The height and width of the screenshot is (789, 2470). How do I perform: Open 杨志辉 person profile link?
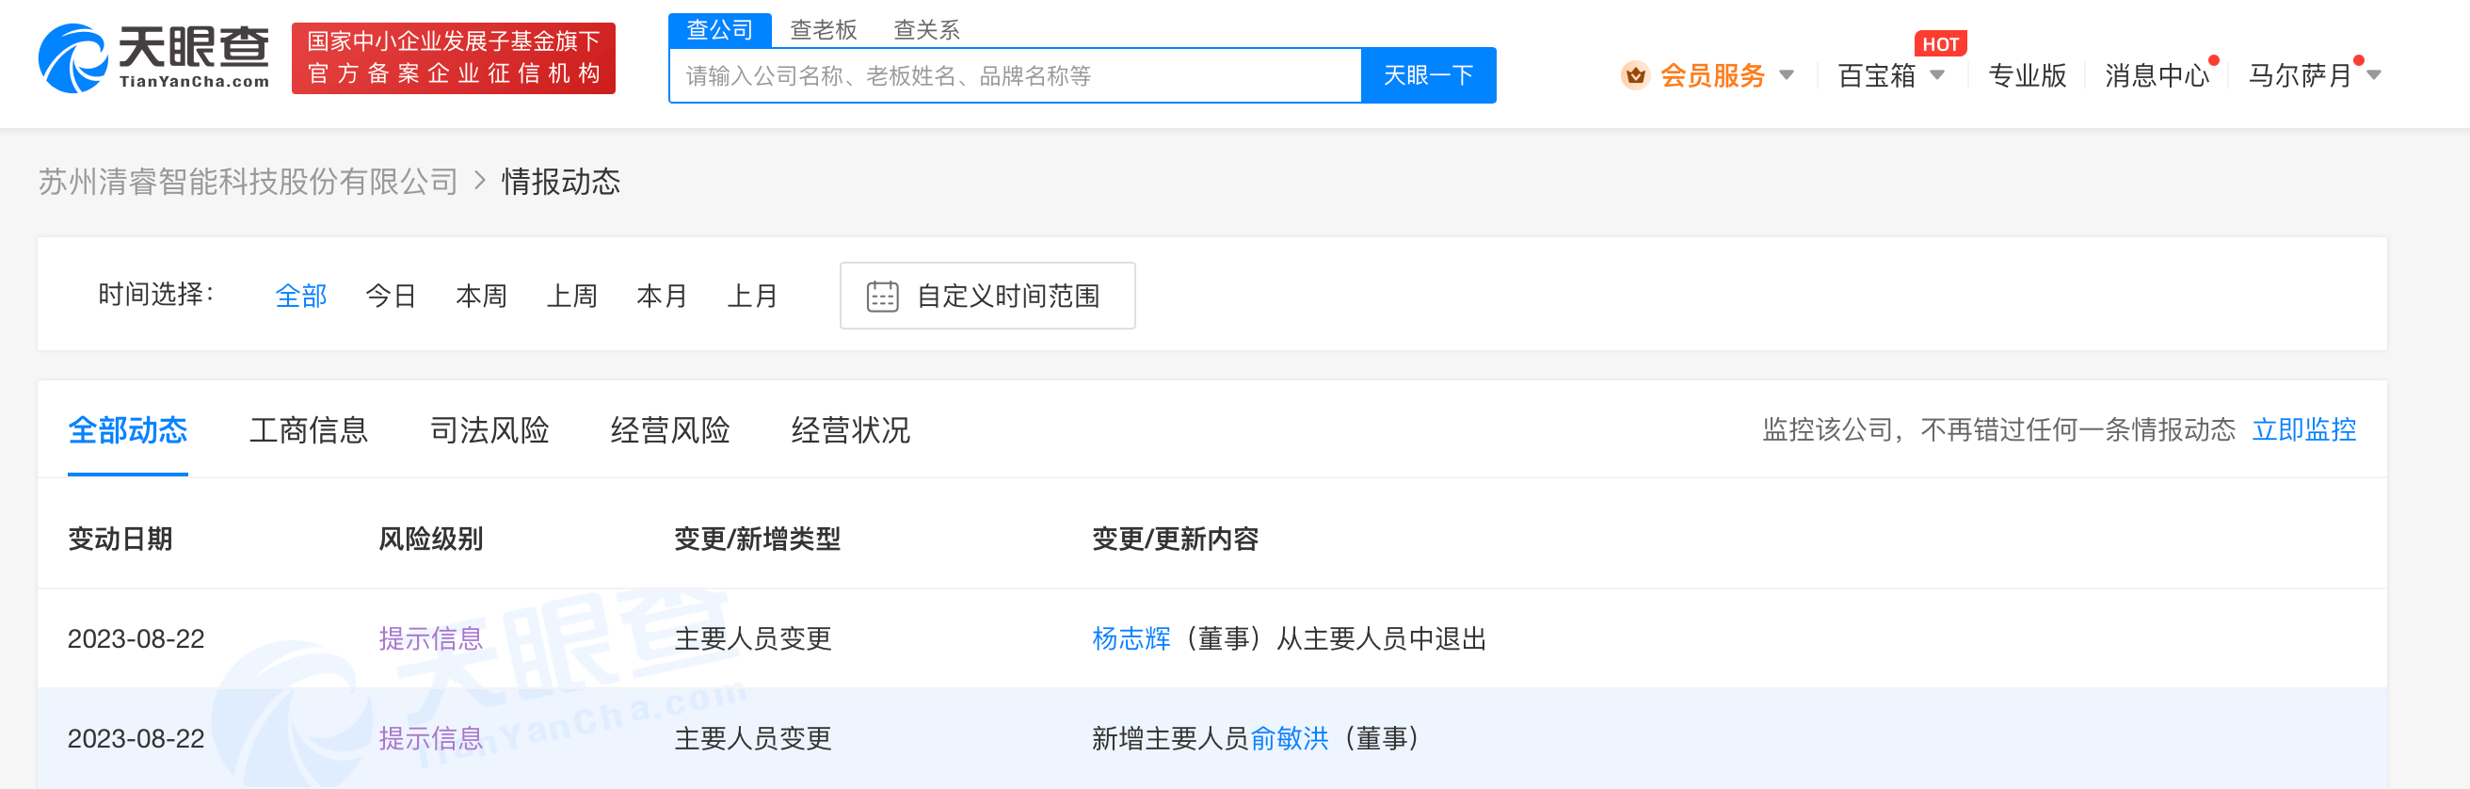[1131, 638]
